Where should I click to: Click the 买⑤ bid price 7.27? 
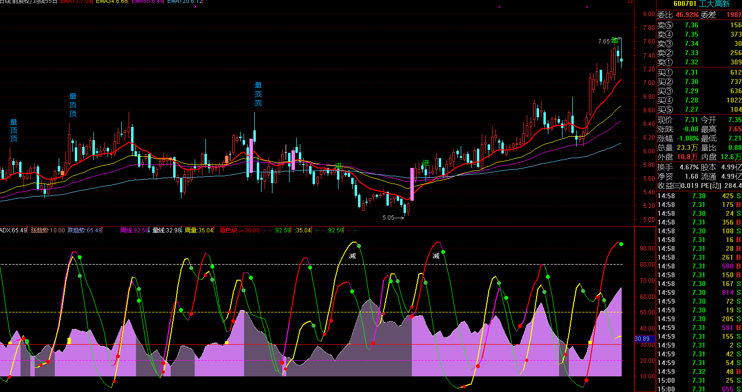pyautogui.click(x=692, y=110)
